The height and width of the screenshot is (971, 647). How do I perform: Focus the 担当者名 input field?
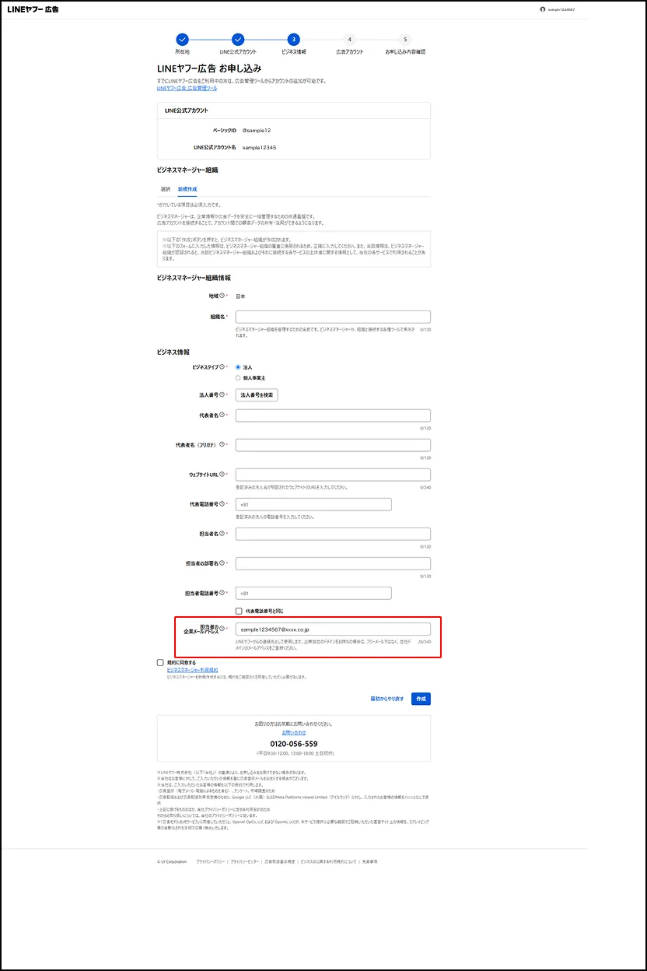333,534
